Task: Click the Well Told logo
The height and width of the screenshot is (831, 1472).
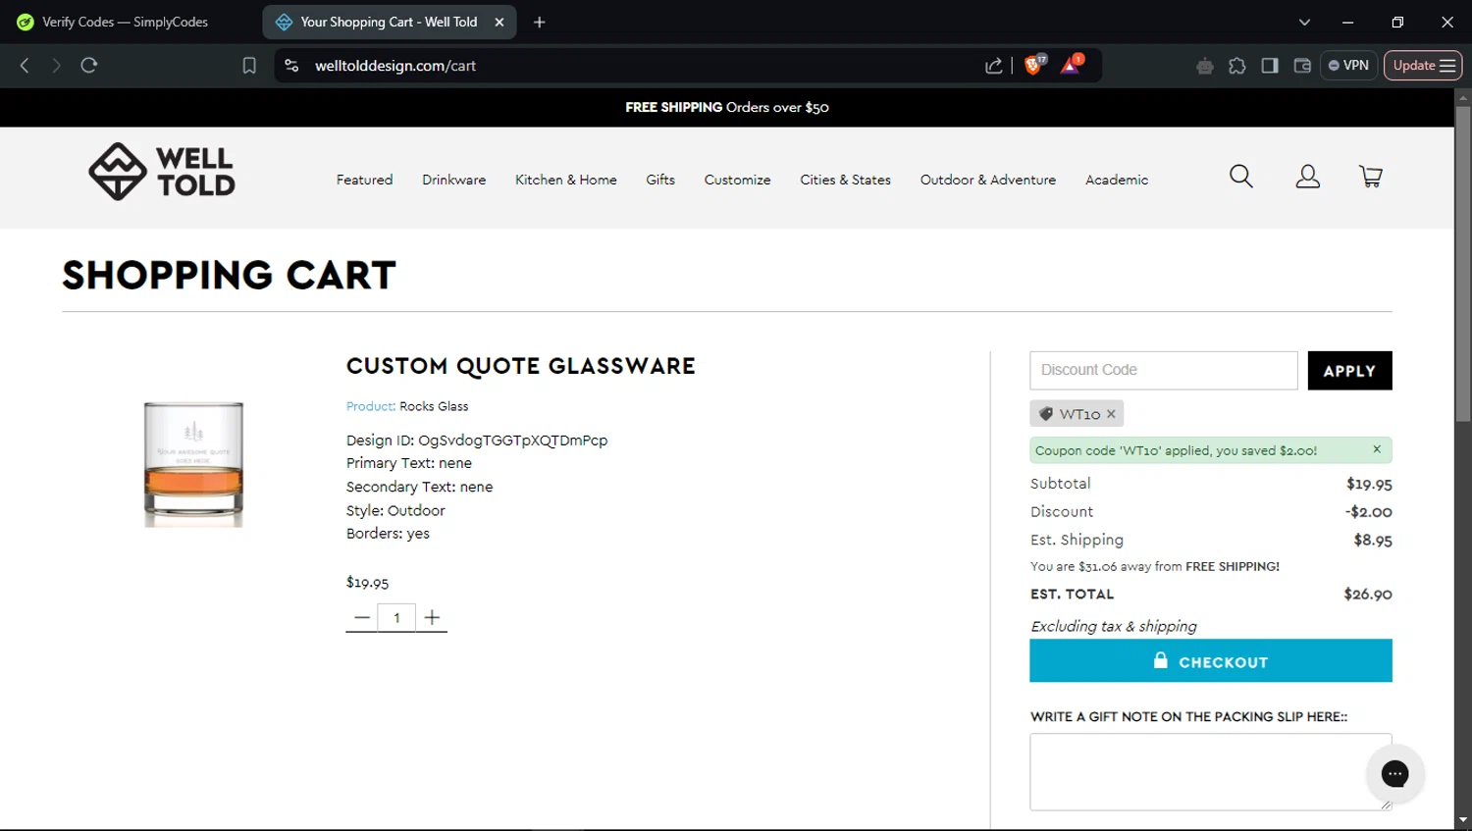Action: pos(162,172)
